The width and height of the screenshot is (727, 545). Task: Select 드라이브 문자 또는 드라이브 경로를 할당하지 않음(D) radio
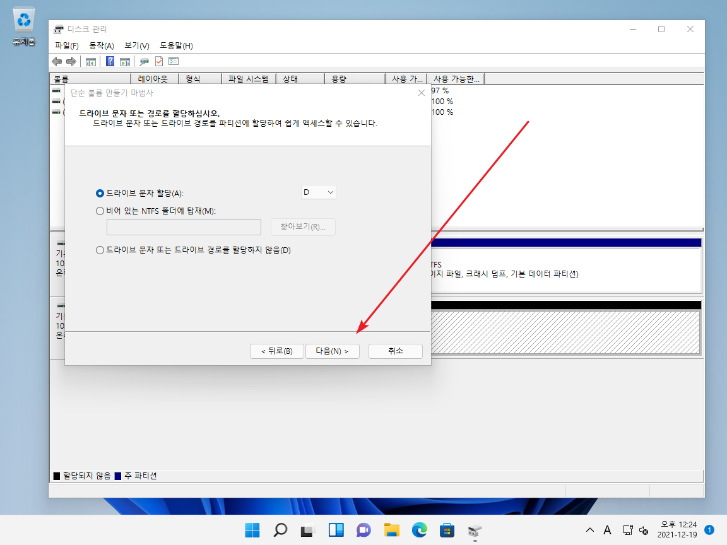pyautogui.click(x=100, y=250)
